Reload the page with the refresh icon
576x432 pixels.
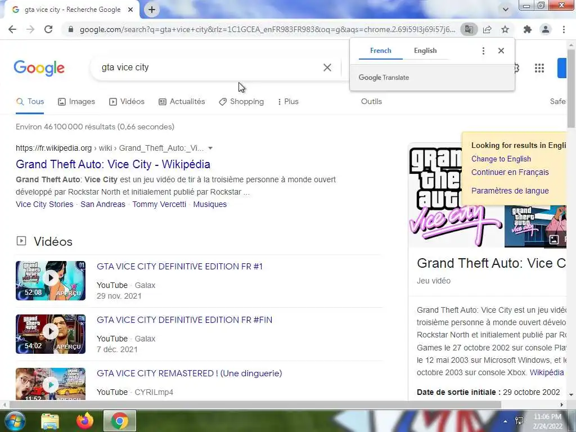pyautogui.click(x=48, y=29)
